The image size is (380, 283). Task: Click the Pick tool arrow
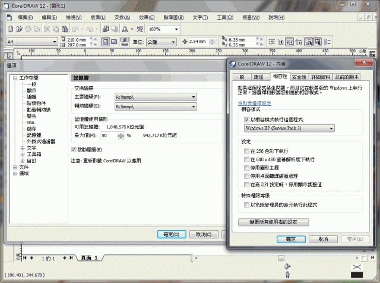point(9,56)
